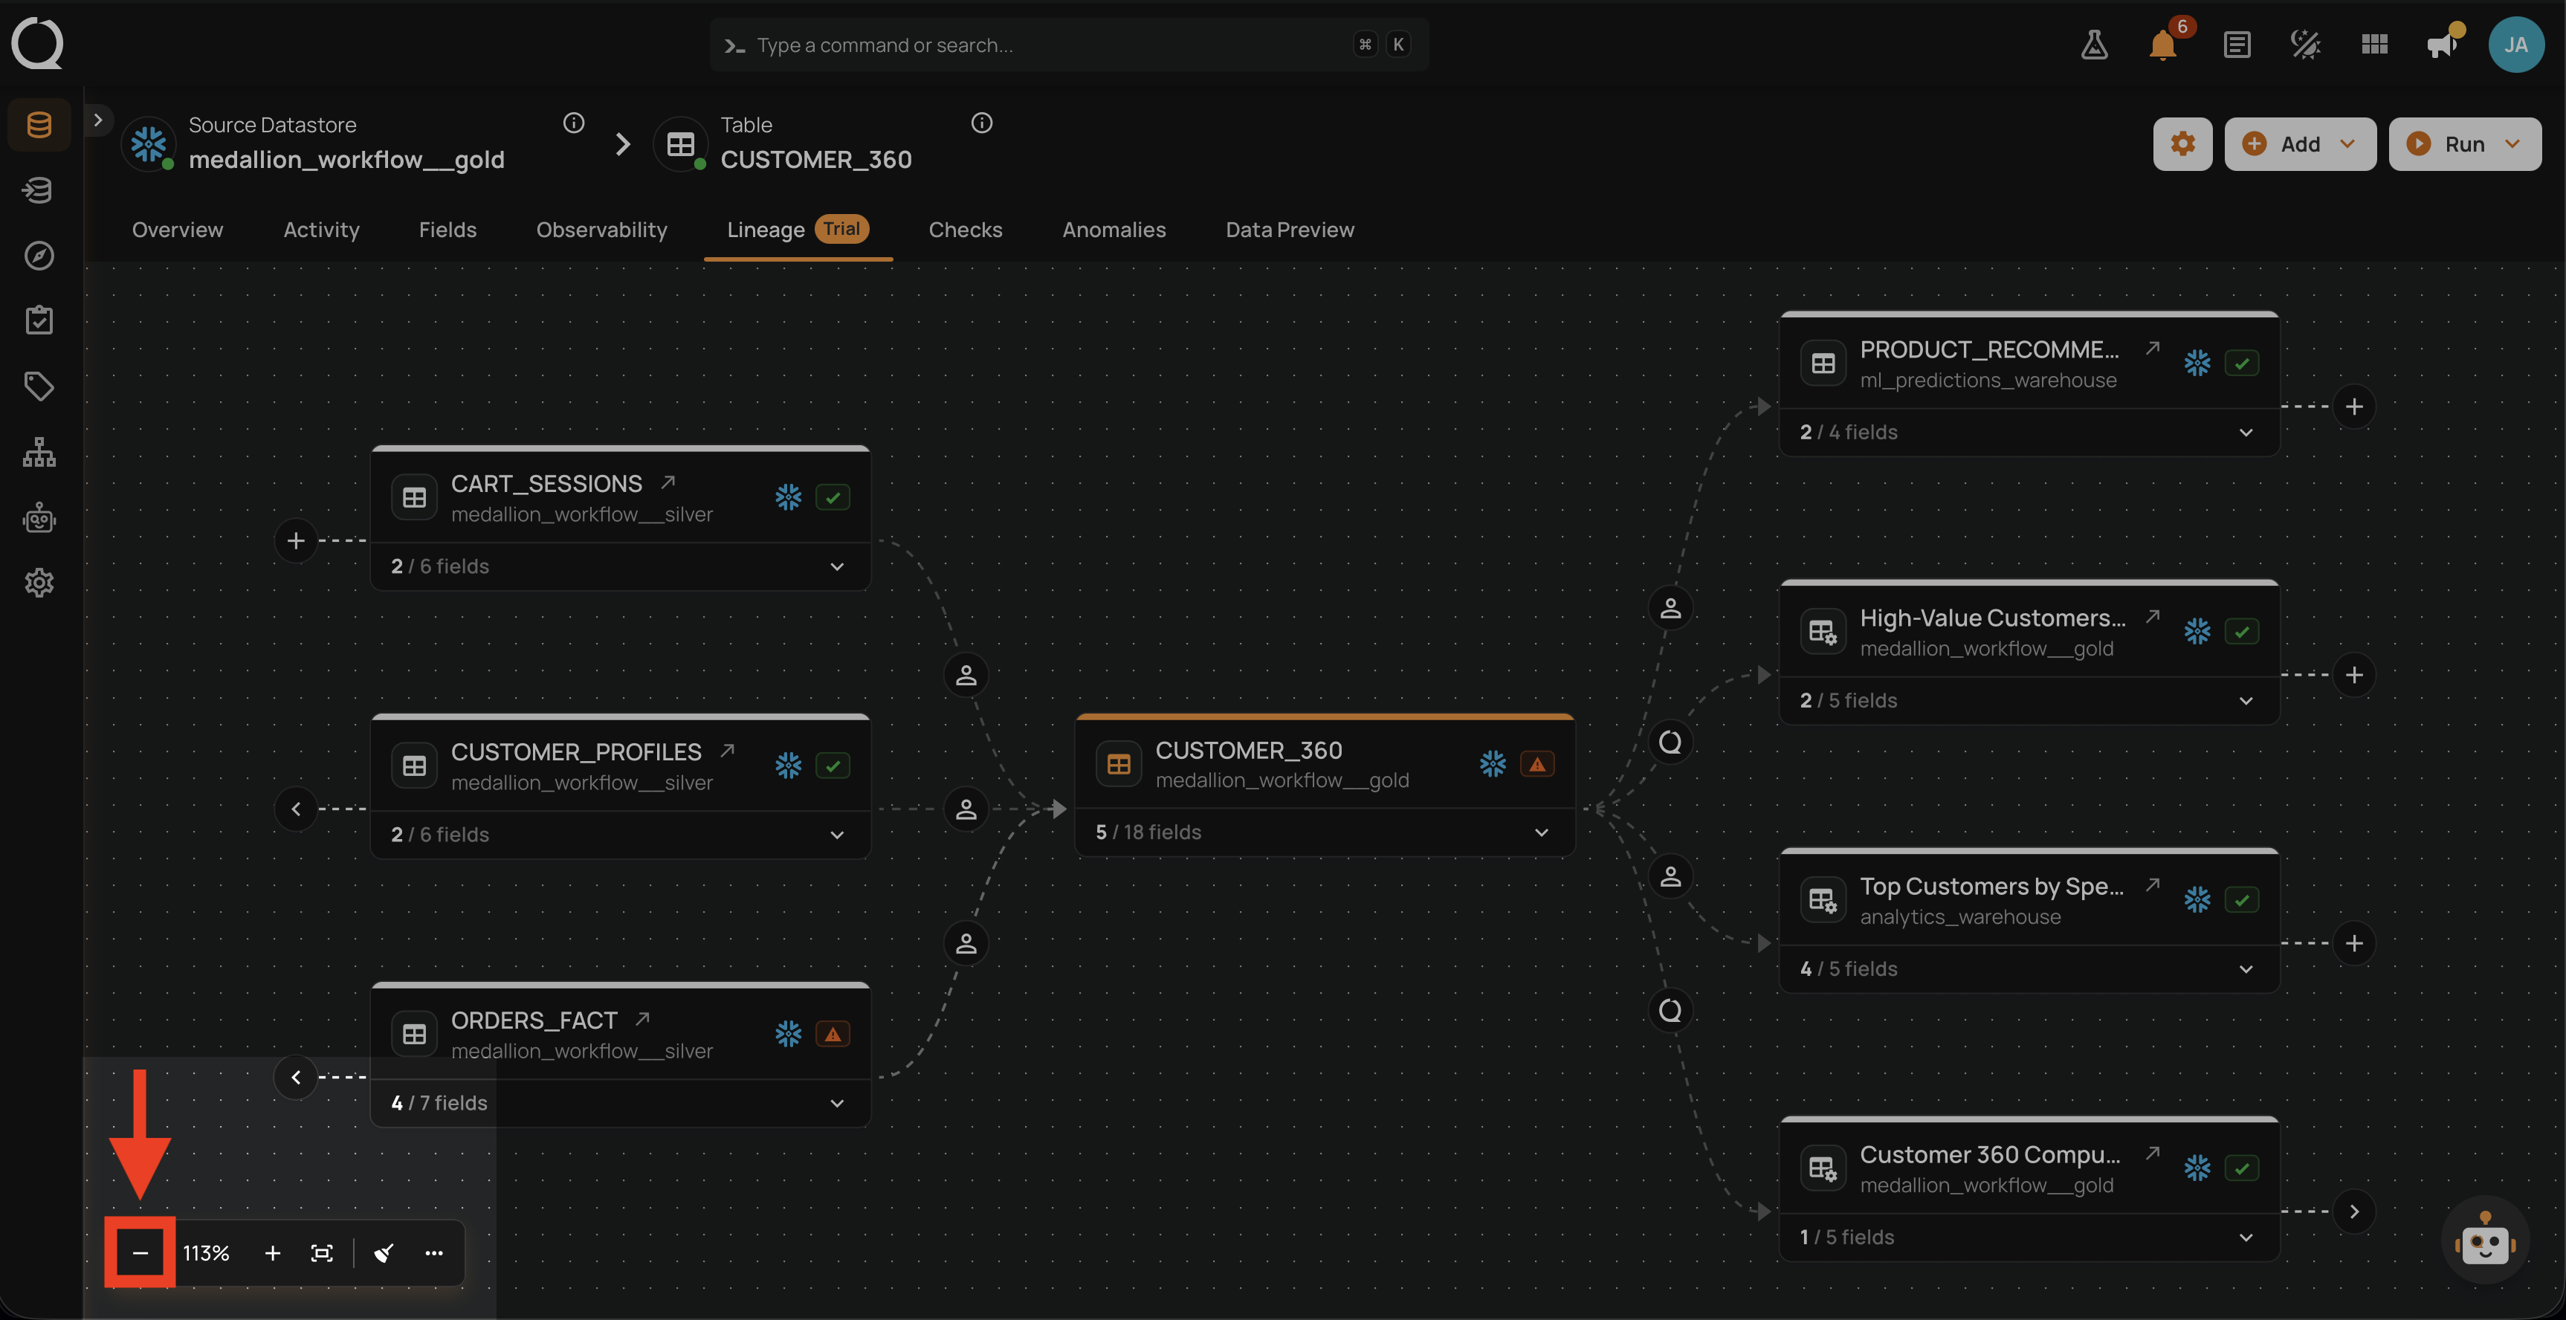Image resolution: width=2566 pixels, height=1320 pixels.
Task: Expand the collapsed sidebar chevron
Action: (97, 120)
